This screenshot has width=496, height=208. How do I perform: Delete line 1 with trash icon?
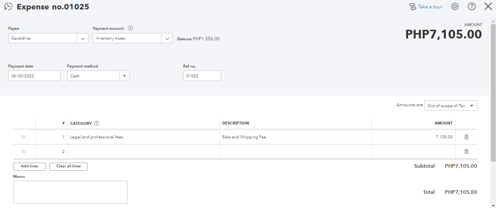[x=467, y=137]
